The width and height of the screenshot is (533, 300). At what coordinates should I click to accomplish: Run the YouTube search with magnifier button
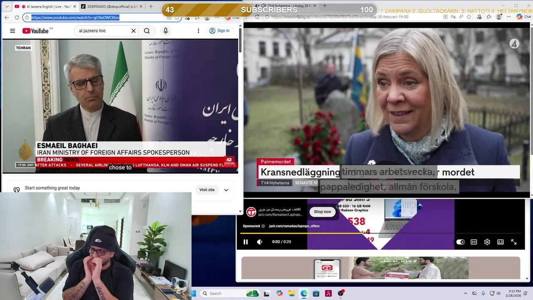point(147,31)
